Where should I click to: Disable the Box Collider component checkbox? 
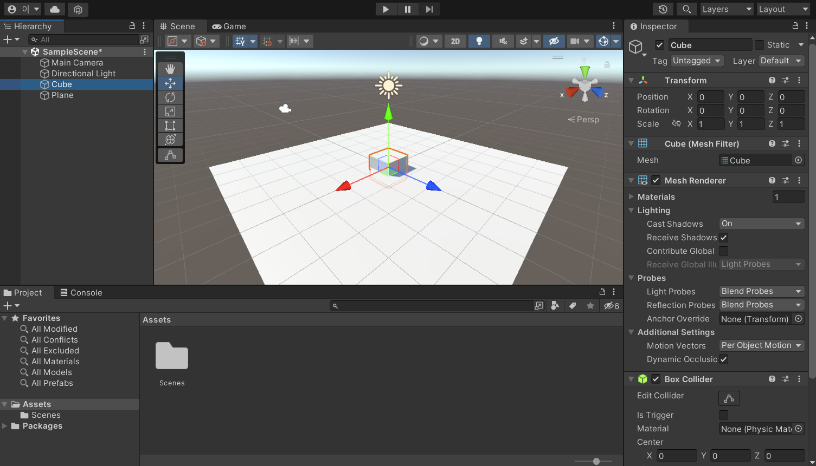click(x=656, y=379)
